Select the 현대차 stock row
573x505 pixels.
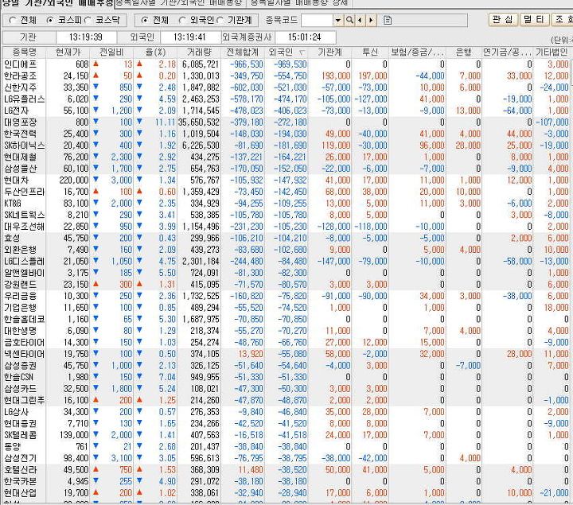click(286, 181)
